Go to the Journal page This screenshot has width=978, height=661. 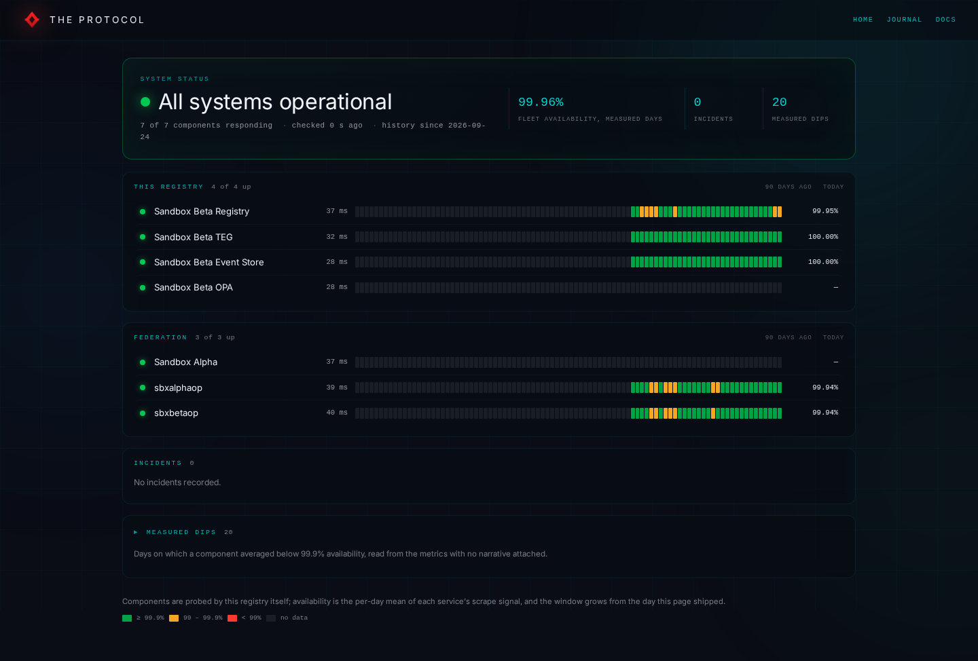[x=904, y=20]
